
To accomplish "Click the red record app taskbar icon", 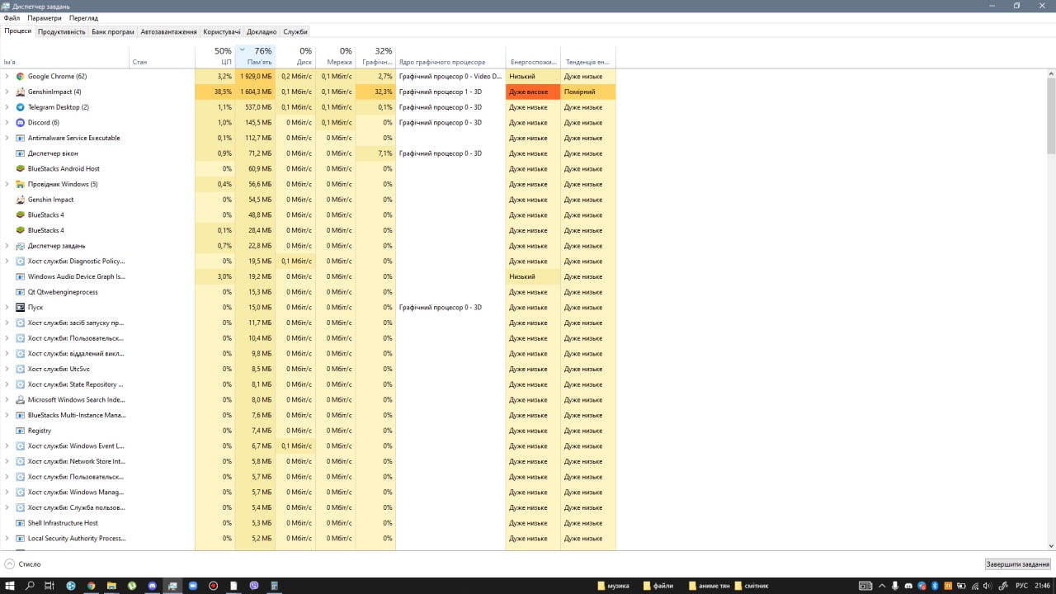I will coord(213,586).
